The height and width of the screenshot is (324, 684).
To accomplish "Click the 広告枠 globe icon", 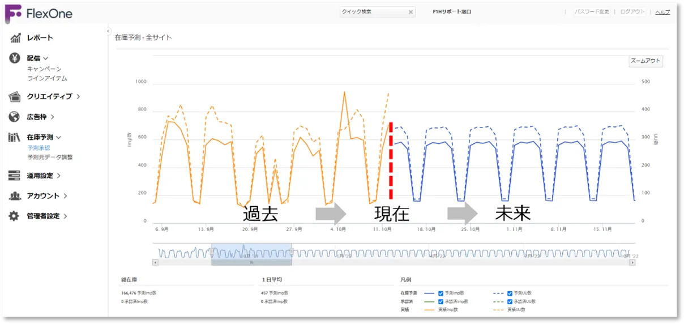I will (x=15, y=117).
